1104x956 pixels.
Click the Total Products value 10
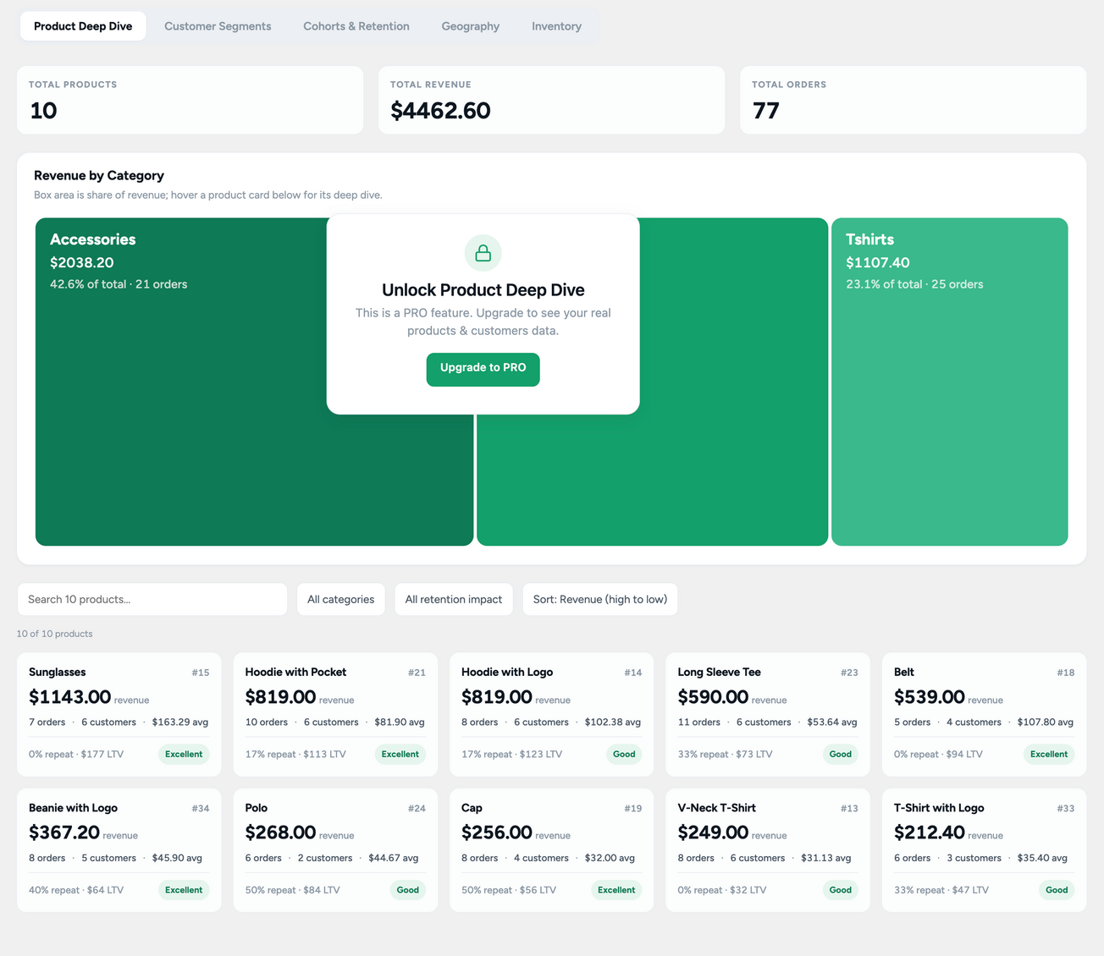43,111
